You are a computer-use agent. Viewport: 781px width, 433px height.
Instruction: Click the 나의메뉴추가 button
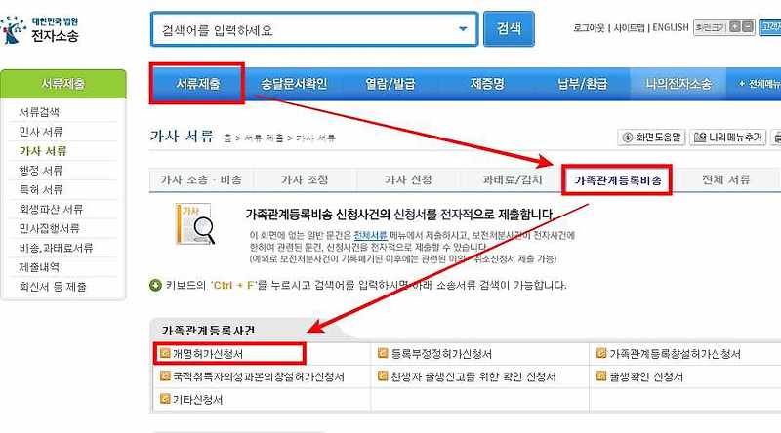tap(728, 137)
